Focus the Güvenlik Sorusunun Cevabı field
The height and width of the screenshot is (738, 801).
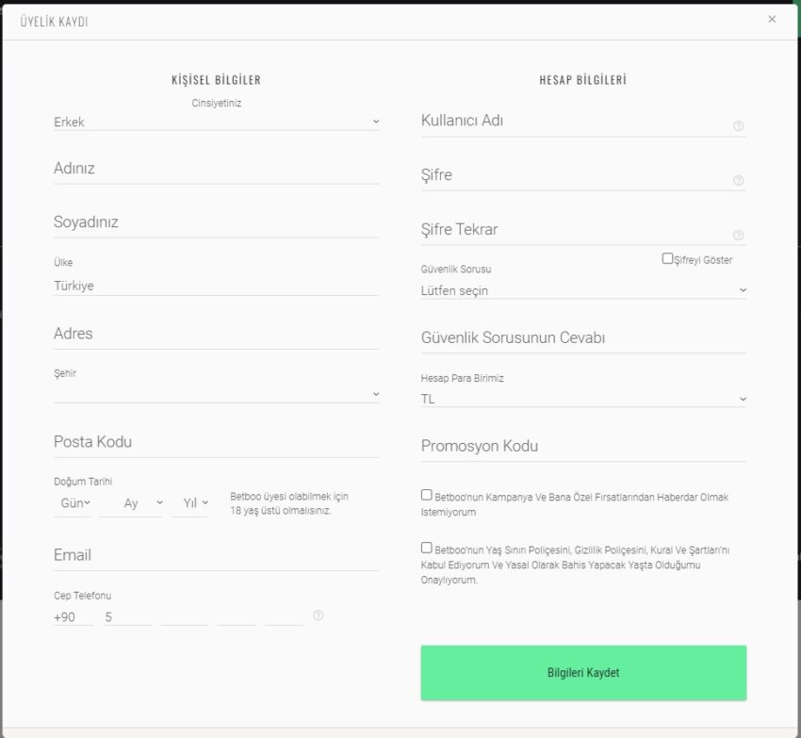pyautogui.click(x=583, y=339)
